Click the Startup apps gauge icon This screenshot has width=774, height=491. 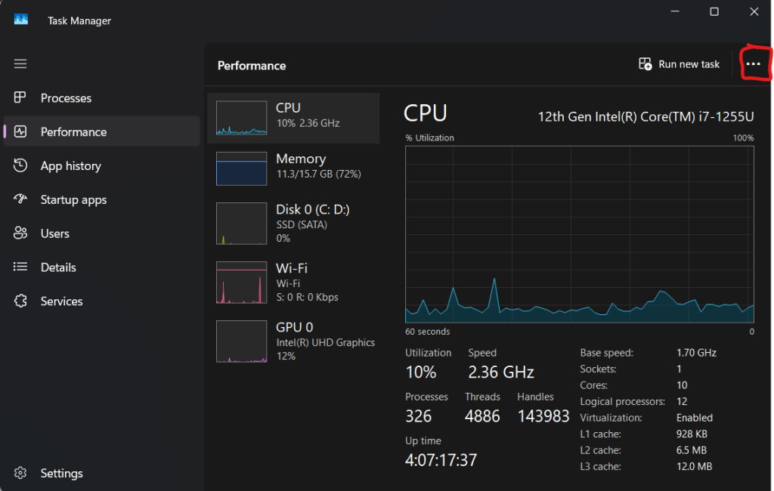20,199
